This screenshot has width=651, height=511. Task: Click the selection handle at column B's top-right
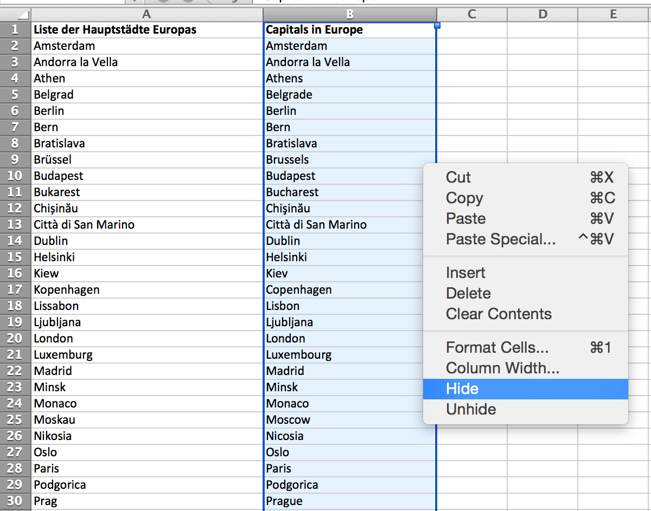[x=437, y=25]
